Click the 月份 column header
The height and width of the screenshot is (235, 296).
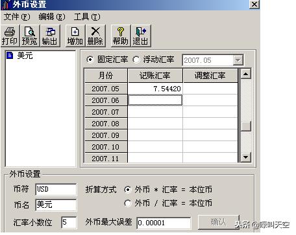pyautogui.click(x=106, y=76)
